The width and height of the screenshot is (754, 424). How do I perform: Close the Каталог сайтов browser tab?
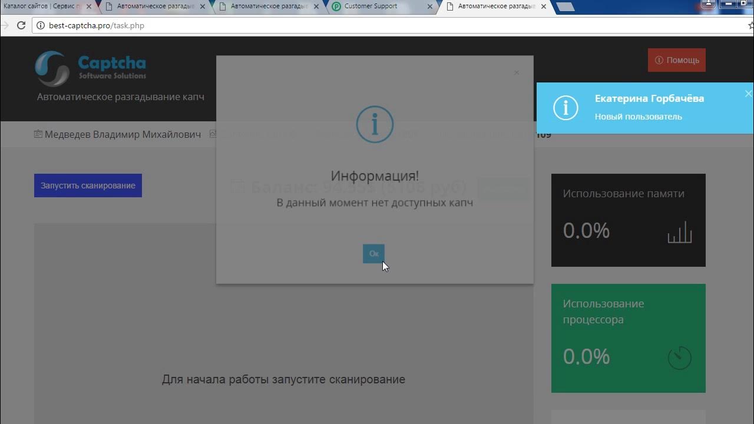tap(90, 7)
